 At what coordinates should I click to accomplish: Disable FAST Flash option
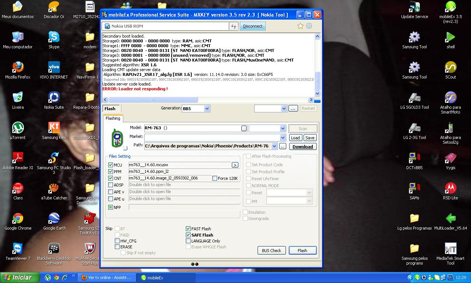click(188, 229)
